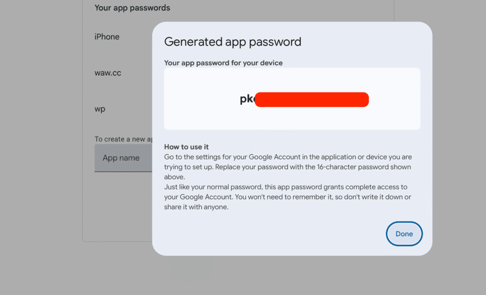Click the To create a new app password text

click(x=122, y=139)
